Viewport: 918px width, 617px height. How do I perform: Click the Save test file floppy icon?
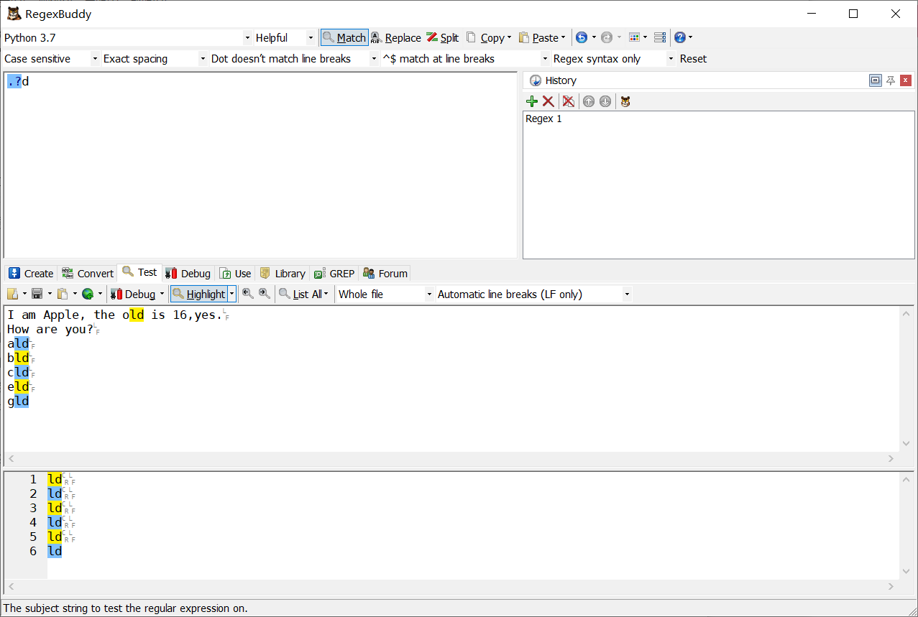[37, 294]
